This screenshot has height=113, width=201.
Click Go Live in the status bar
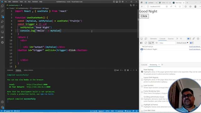(x=128, y=111)
